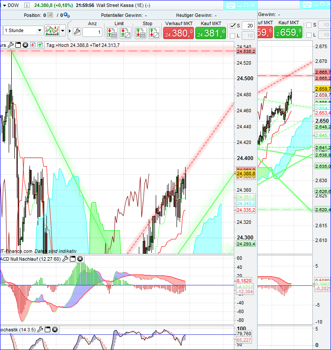Uncheck the S stop checkbox in the DOW window

233,26
